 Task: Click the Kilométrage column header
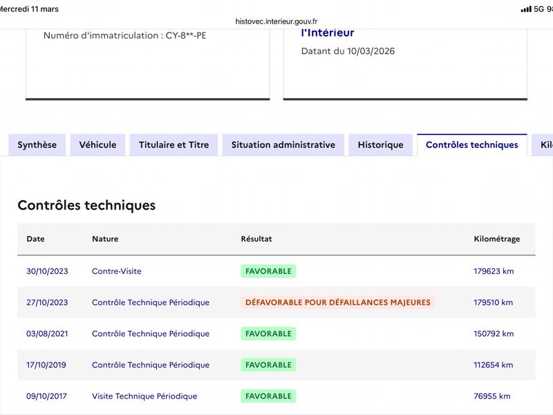coord(496,239)
